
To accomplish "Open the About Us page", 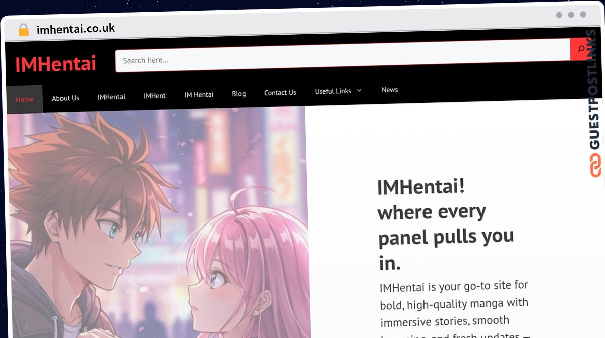I will click(x=66, y=98).
